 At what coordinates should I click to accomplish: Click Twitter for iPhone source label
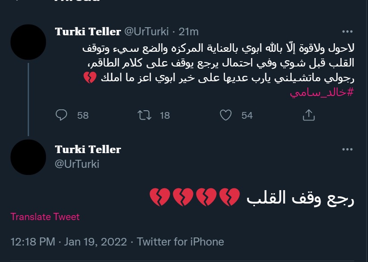pos(180,242)
